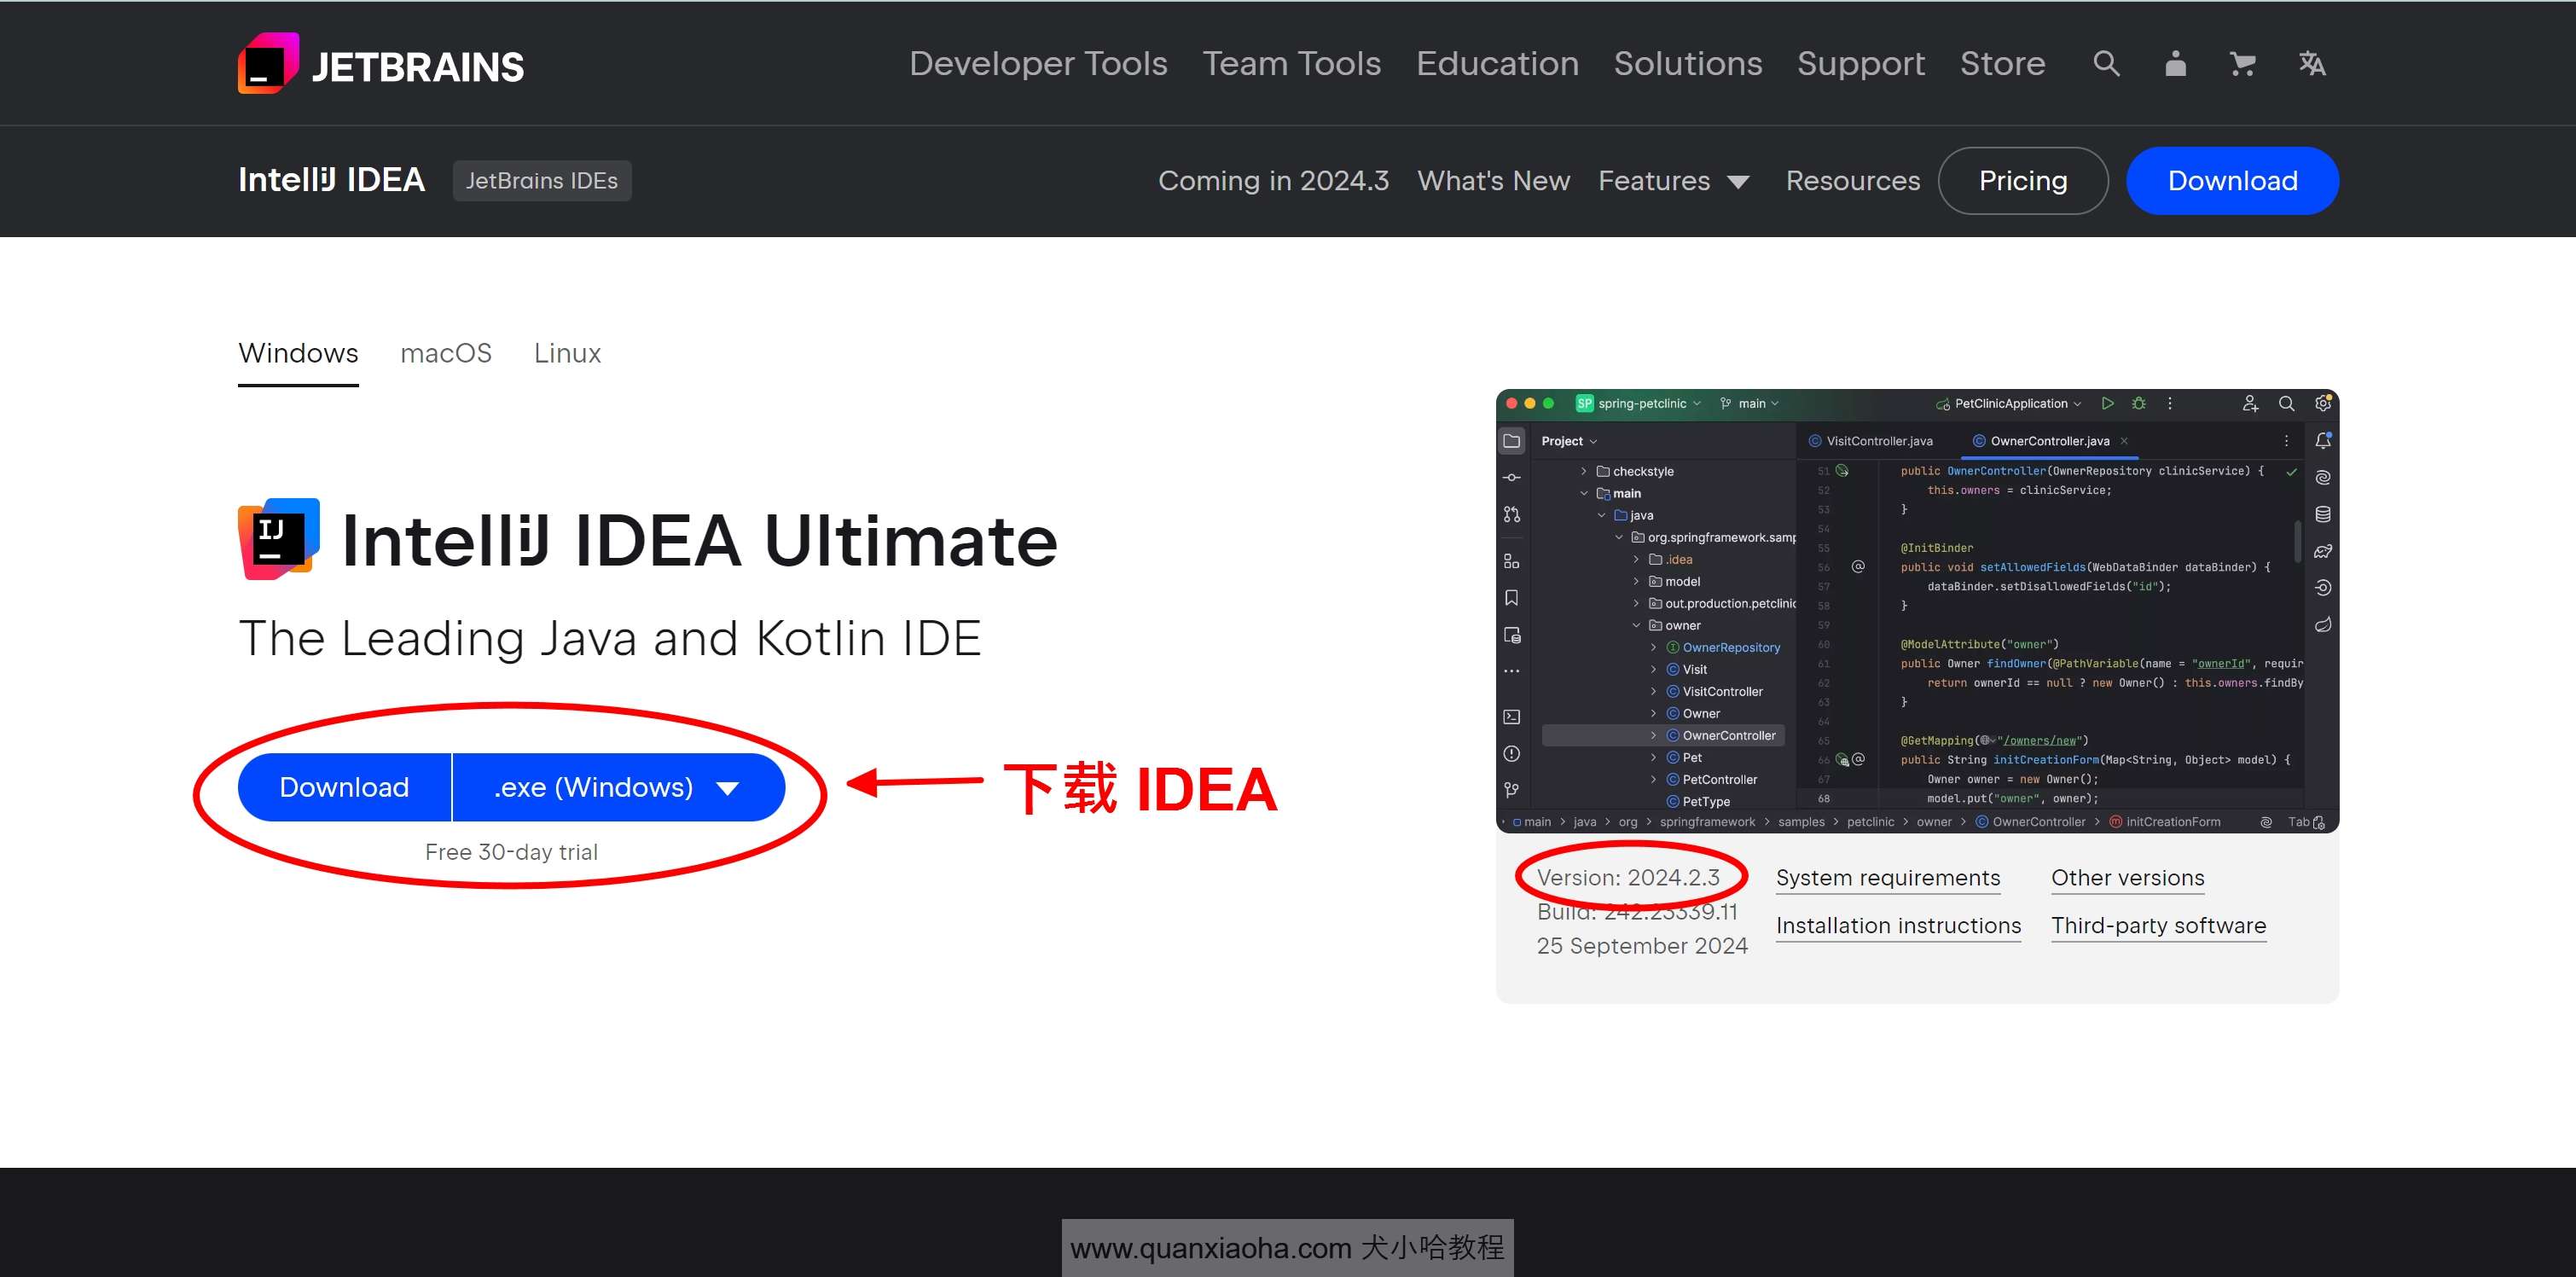Click the Run button next to PetClinicApplication
Screen dimensions: 2576x1277
tap(2109, 403)
